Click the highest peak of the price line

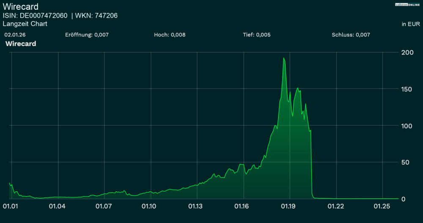pos(283,58)
